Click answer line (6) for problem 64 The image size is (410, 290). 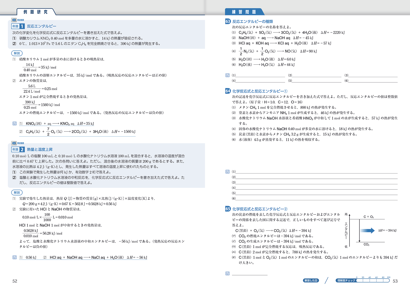(317, 199)
